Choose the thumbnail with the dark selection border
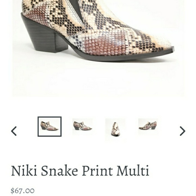Screen dimensions: 196x196 click(x=49, y=126)
